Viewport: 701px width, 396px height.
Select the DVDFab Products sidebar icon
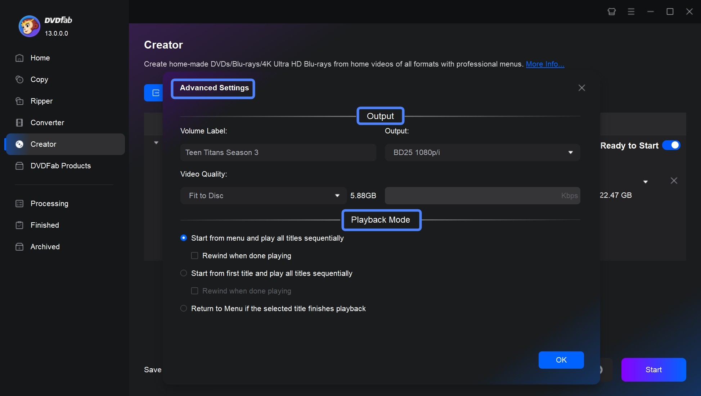point(19,165)
